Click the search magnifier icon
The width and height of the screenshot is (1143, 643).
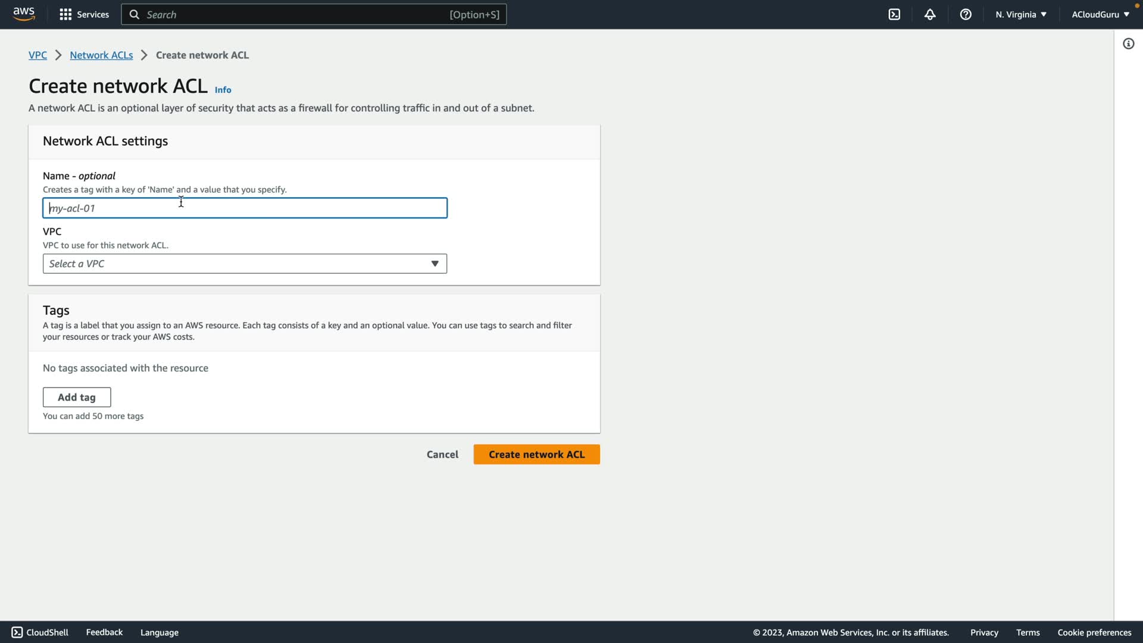click(135, 14)
